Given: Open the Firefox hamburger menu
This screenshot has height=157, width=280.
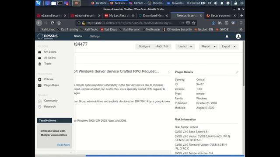Looking at the screenshot, I should pyautogui.click(x=241, y=23).
